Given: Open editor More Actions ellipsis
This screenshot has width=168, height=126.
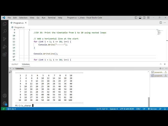Looking at the screenshot, I should coord(165,23).
